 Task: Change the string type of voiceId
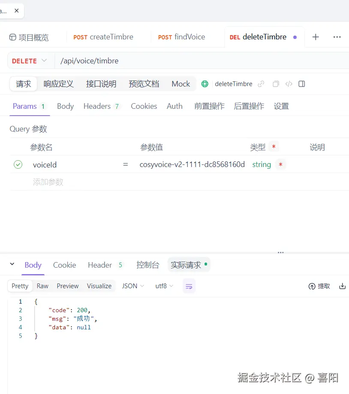point(262,164)
